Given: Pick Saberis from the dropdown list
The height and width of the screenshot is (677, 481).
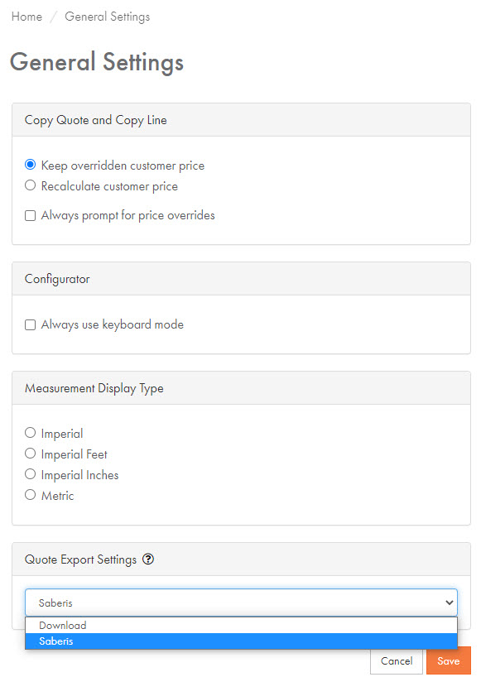Looking at the screenshot, I should 241,641.
